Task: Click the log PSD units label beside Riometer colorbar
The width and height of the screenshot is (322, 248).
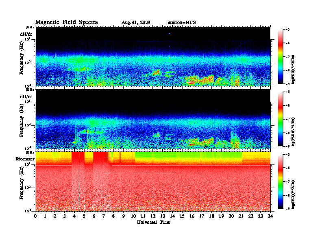Action: pos(294,195)
